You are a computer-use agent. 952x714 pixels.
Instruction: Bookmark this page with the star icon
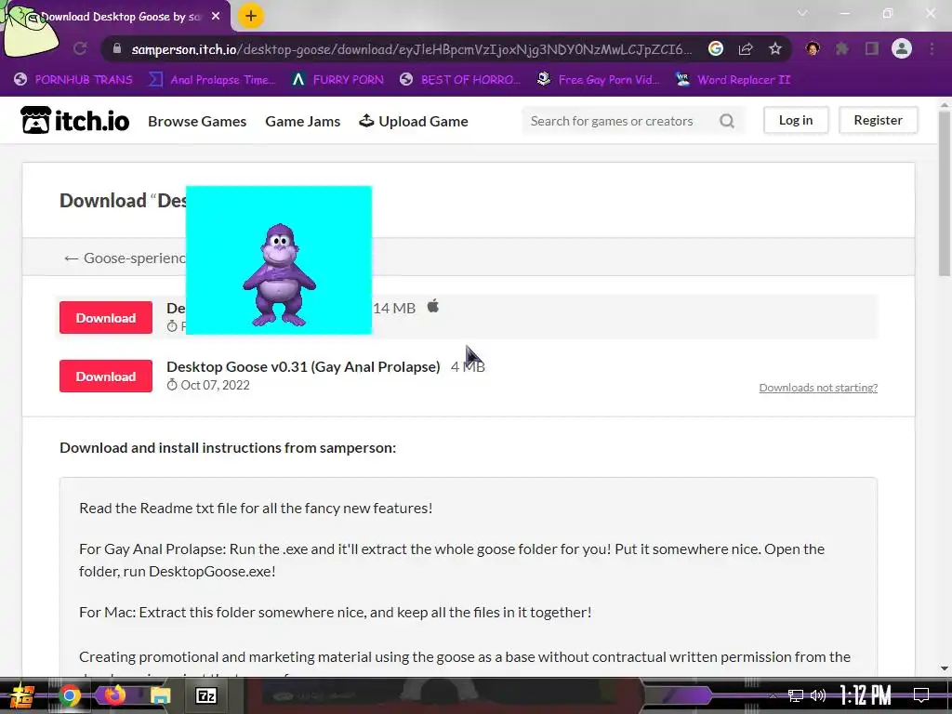coord(775,48)
